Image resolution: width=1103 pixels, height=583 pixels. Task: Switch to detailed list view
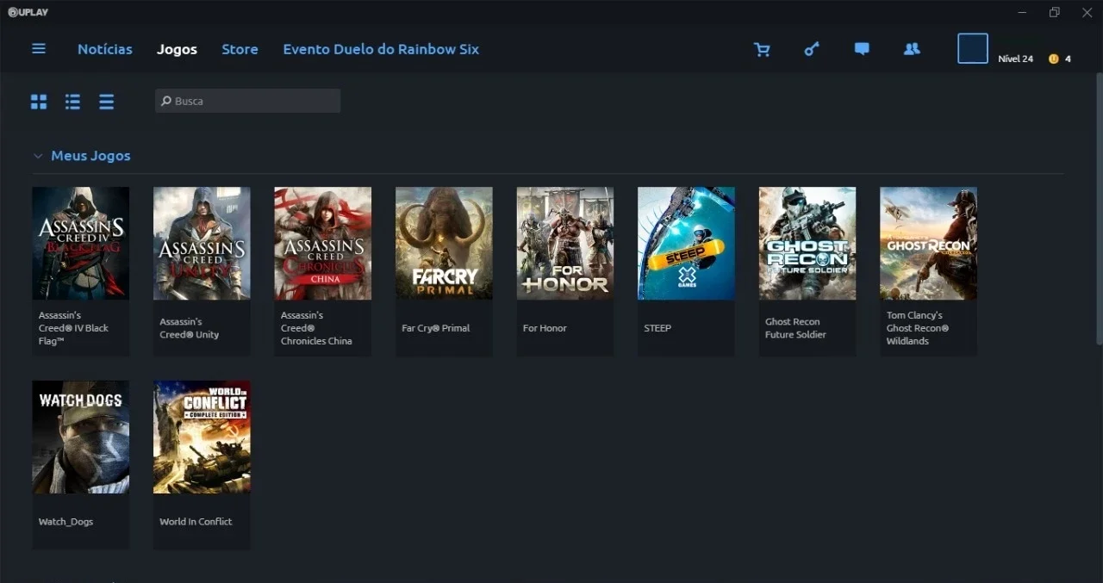click(x=72, y=102)
